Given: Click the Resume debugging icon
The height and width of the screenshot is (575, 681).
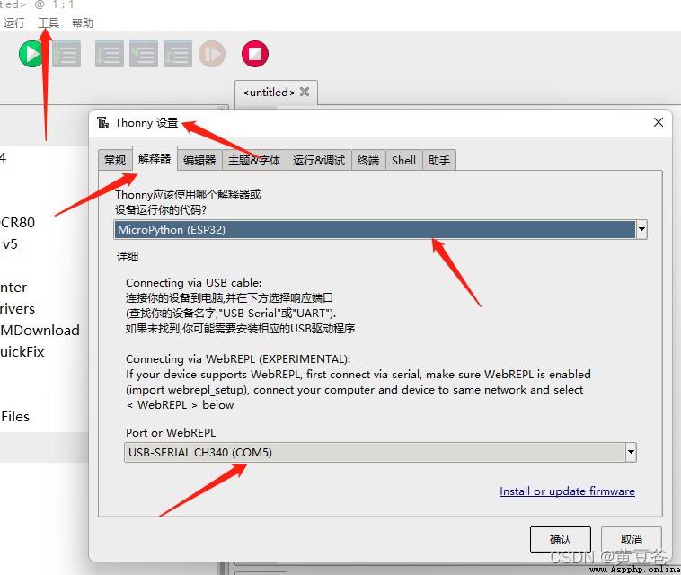Looking at the screenshot, I should pos(212,54).
